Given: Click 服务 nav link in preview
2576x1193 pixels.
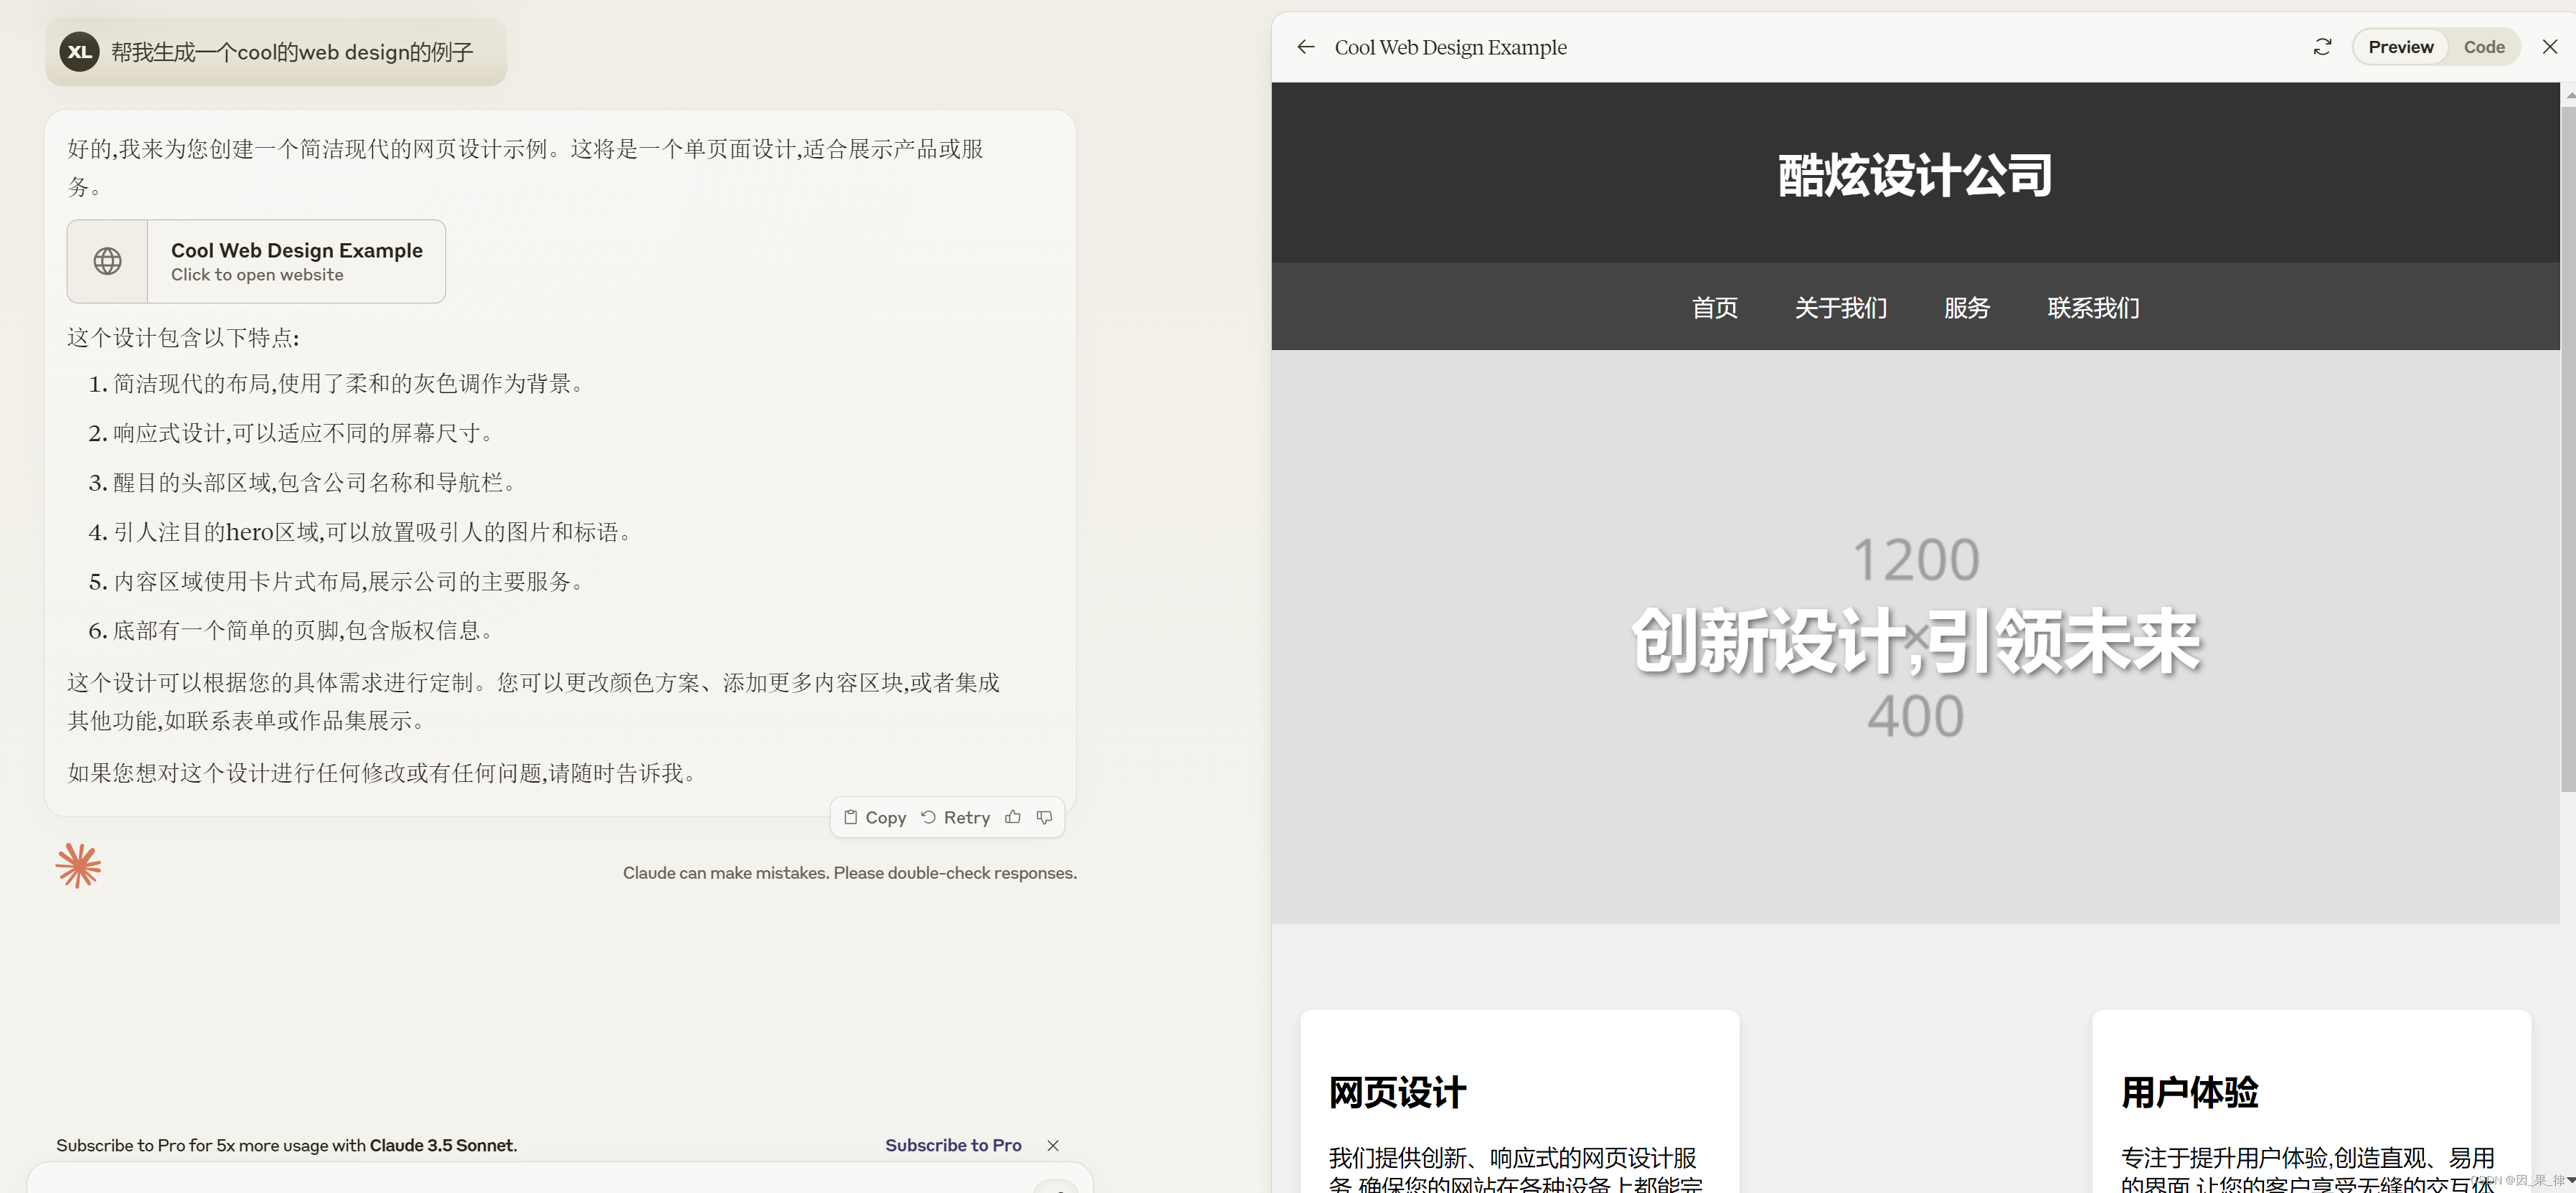Looking at the screenshot, I should click(1966, 307).
